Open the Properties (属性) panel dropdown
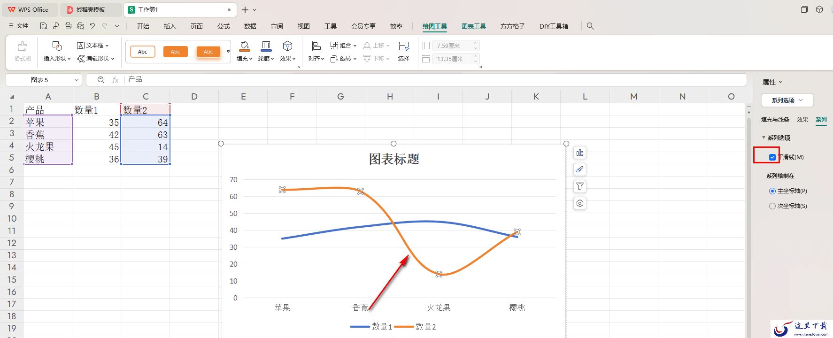The height and width of the screenshot is (338, 833). click(x=772, y=82)
